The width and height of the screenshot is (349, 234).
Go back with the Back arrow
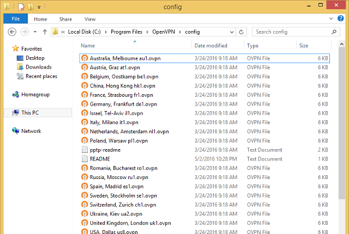[12, 32]
